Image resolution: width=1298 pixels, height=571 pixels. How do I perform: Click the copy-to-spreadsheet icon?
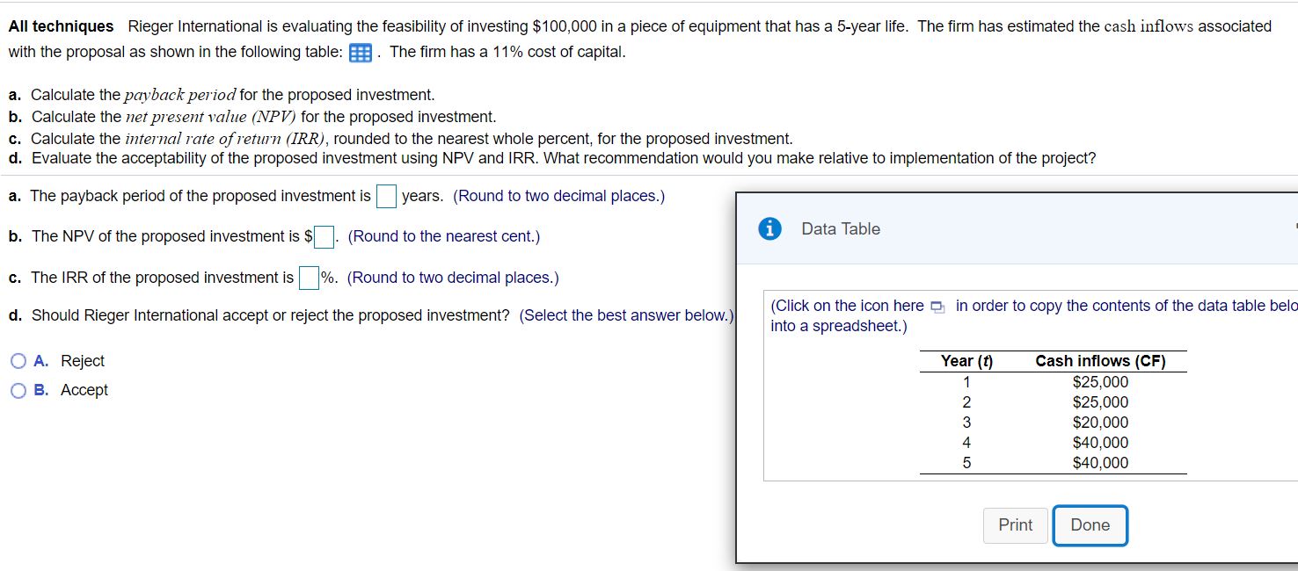(x=937, y=307)
